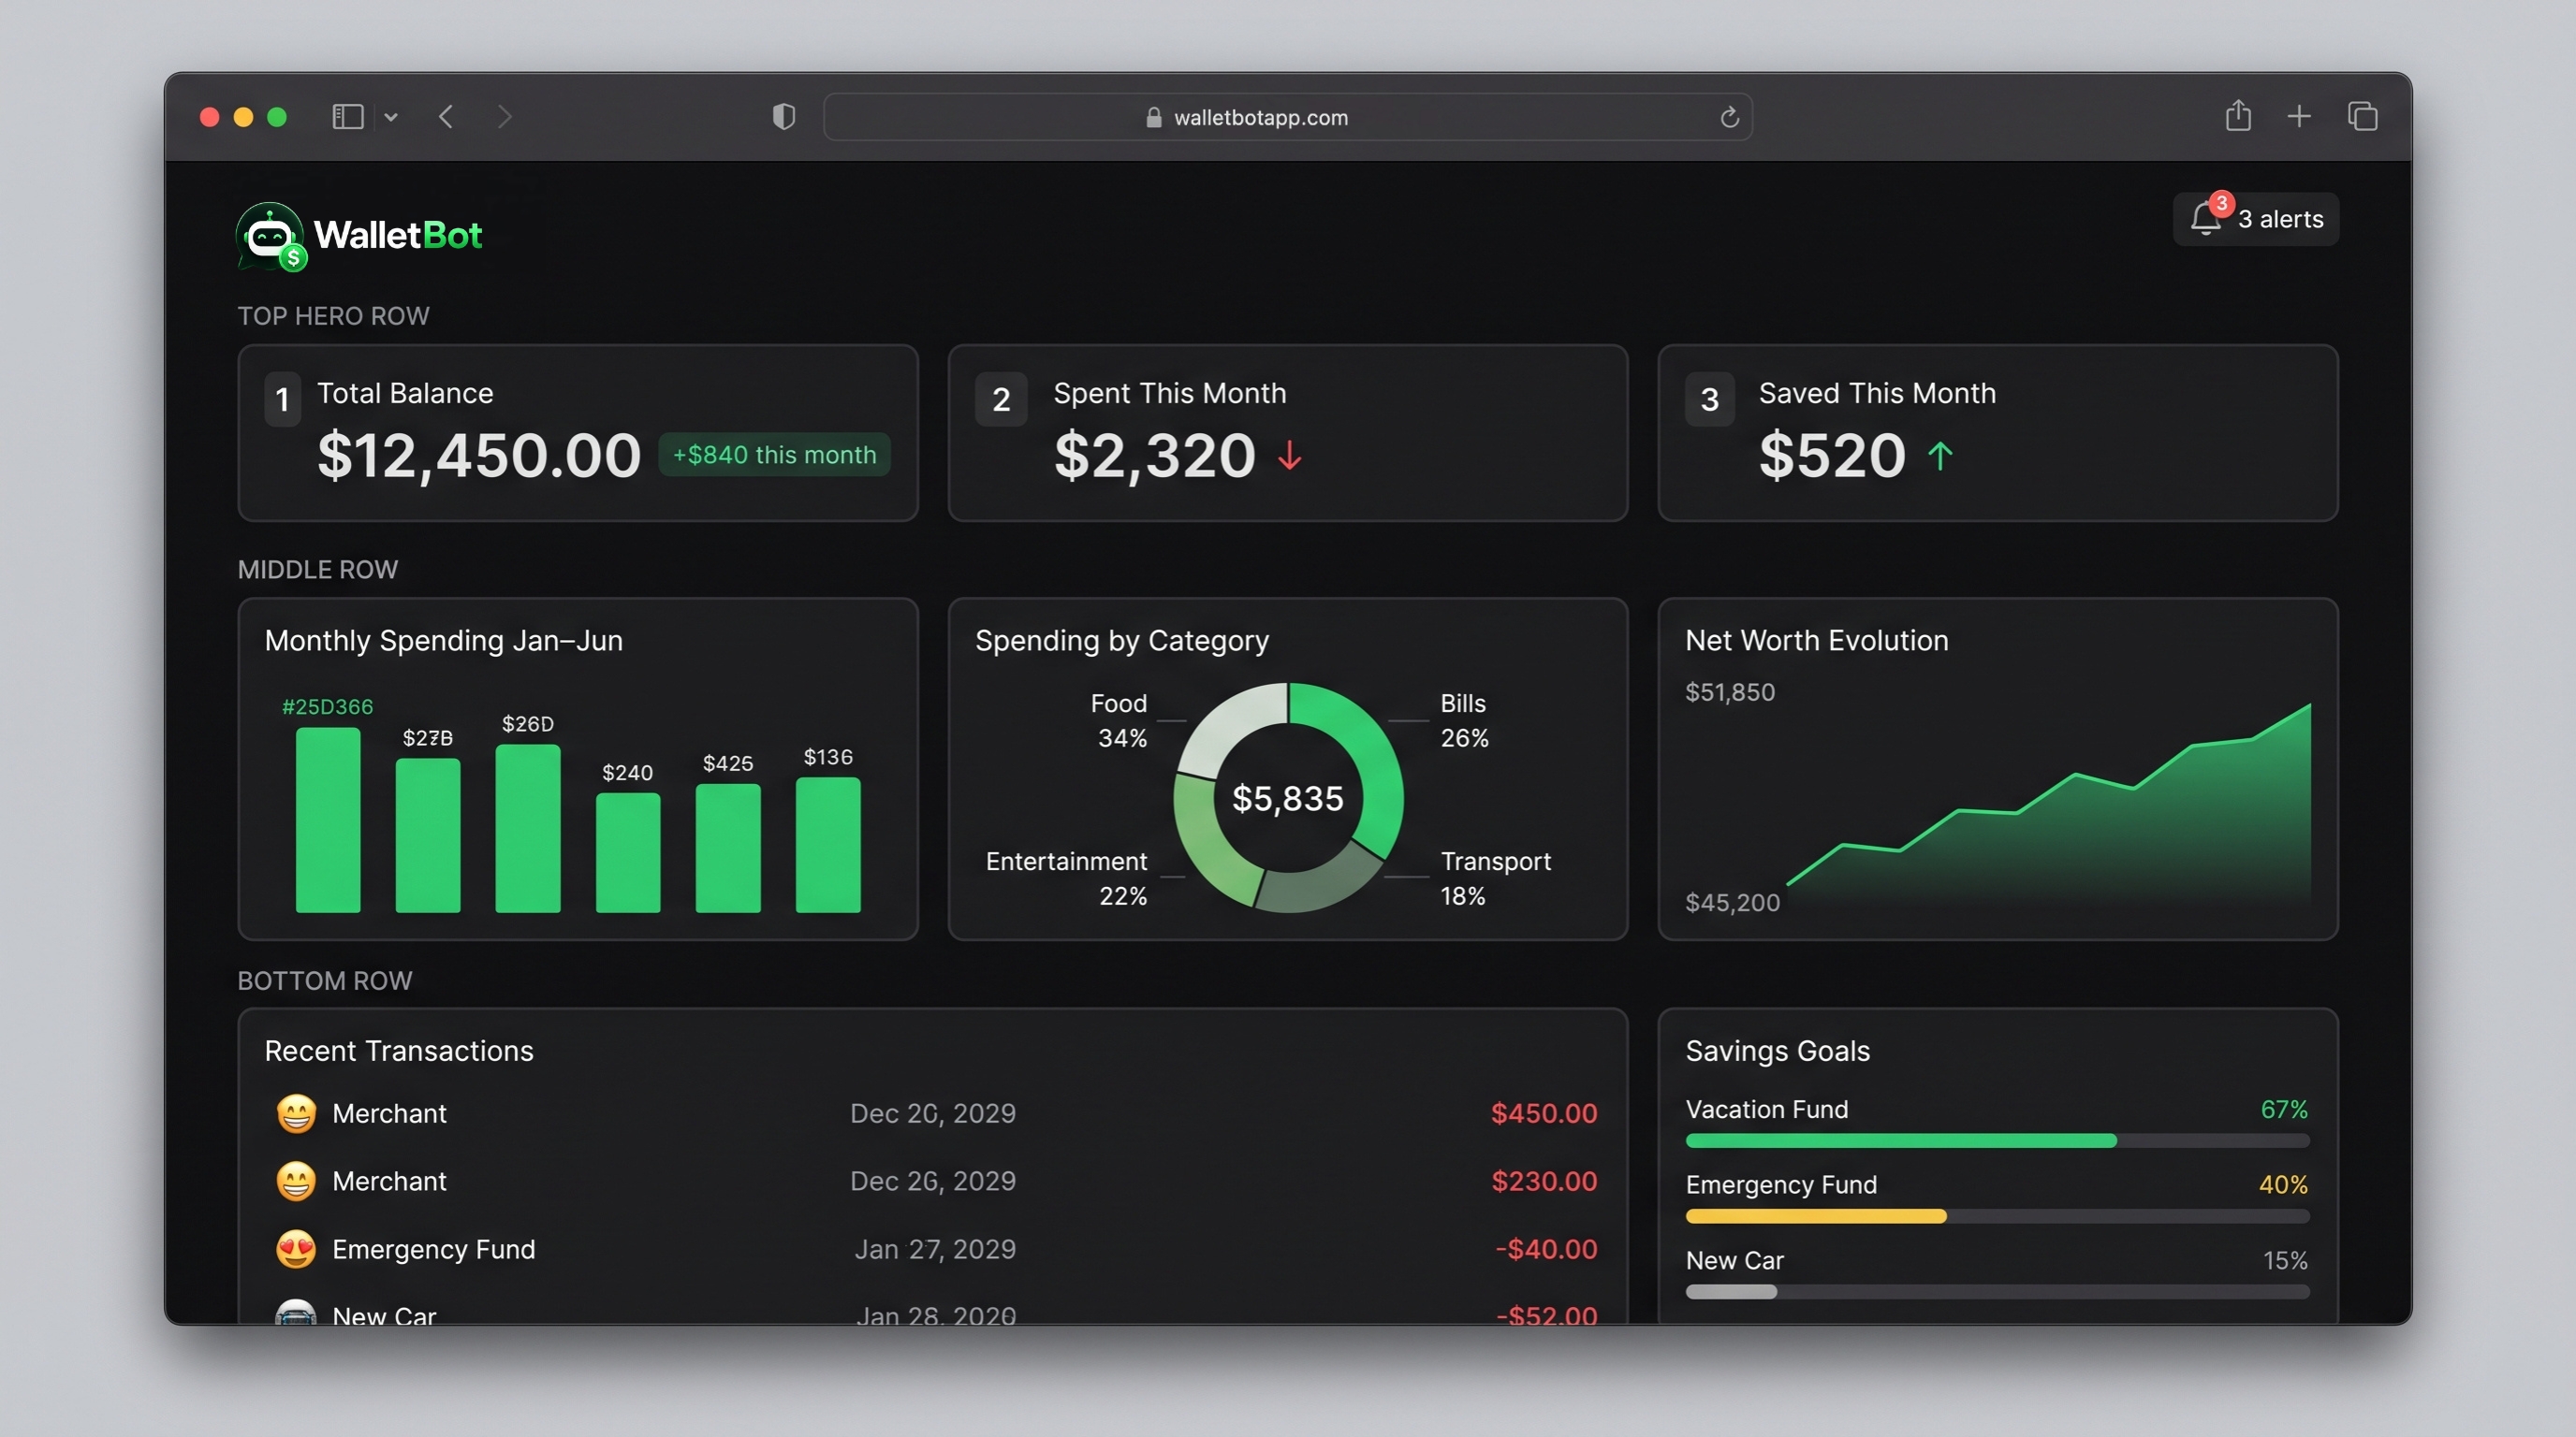
Task: Select the Transport 18% category label
Action: tap(1495, 878)
